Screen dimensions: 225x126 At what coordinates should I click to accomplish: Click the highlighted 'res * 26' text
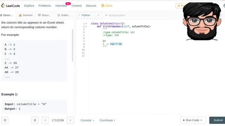point(116,44)
